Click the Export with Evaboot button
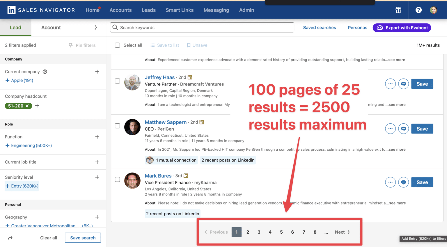The width and height of the screenshot is (447, 247). pyautogui.click(x=402, y=28)
